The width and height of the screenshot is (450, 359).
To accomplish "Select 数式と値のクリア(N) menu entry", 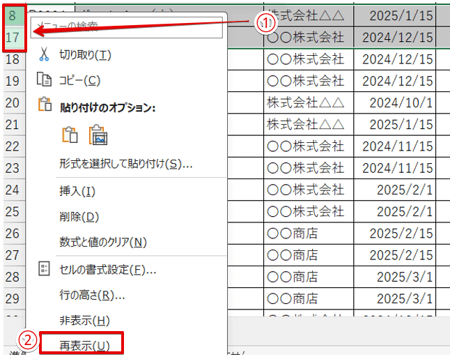I will 103,242.
